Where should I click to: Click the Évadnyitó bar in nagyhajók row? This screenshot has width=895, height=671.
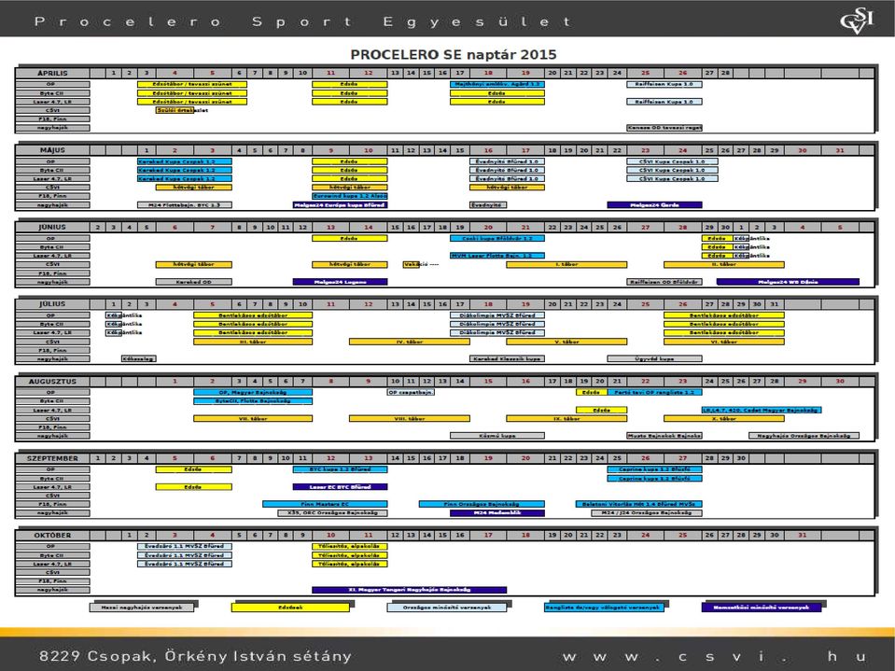coord(488,204)
